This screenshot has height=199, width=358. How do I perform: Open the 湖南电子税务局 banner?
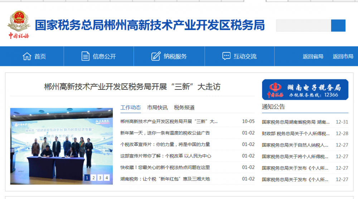pos(305,89)
